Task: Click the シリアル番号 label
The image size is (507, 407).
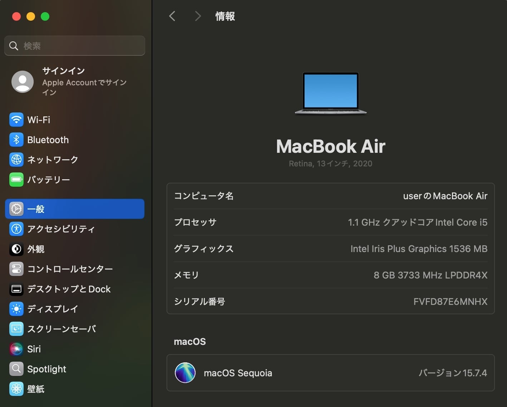Action: (200, 302)
